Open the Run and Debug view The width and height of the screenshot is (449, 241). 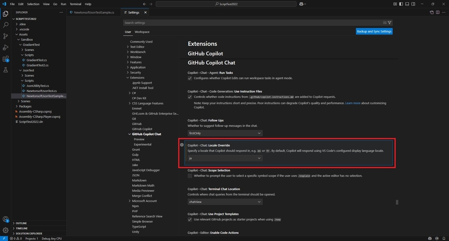click(6, 47)
